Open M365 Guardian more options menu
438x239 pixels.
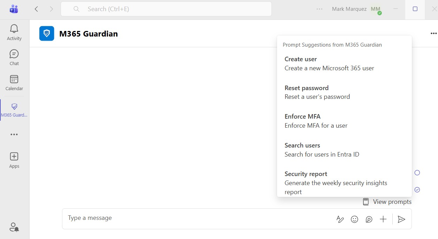433,33
